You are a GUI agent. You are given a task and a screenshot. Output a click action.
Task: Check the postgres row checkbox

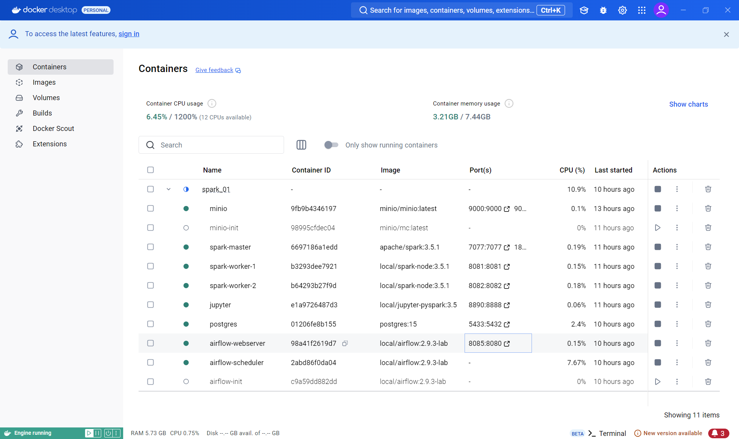150,324
